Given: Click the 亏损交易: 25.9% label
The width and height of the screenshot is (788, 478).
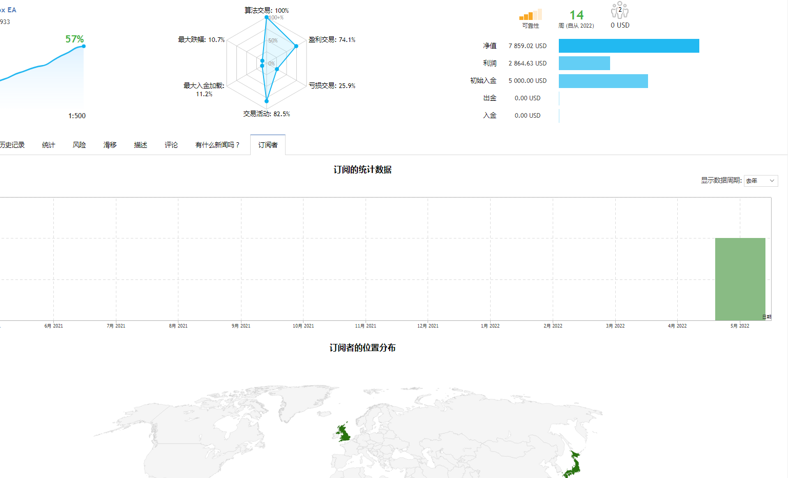Looking at the screenshot, I should (x=332, y=85).
